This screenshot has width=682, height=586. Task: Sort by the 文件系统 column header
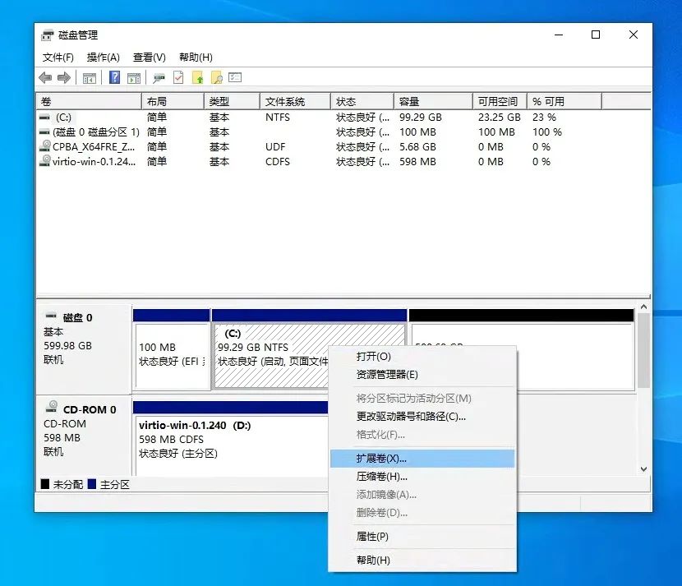point(295,102)
